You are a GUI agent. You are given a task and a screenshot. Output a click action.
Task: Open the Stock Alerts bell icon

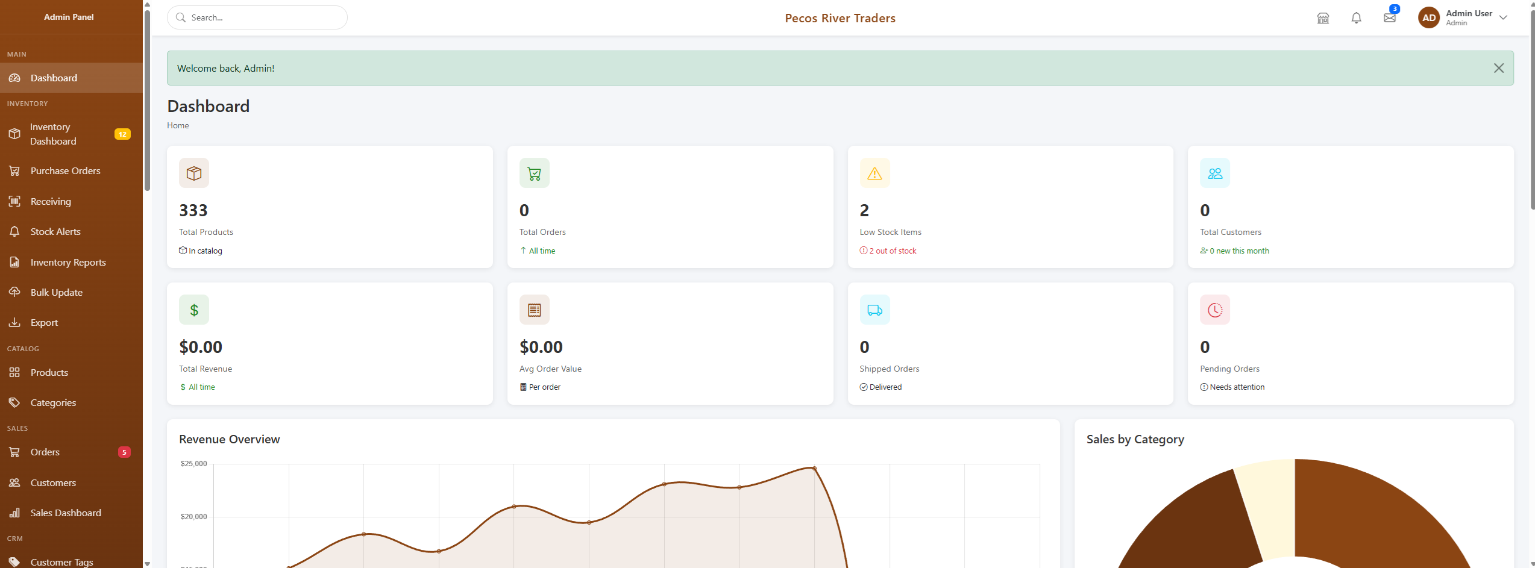pos(15,231)
